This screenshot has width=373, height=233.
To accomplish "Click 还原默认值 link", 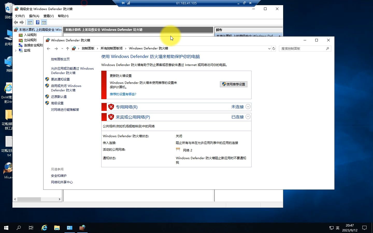I will pyautogui.click(x=59, y=97).
